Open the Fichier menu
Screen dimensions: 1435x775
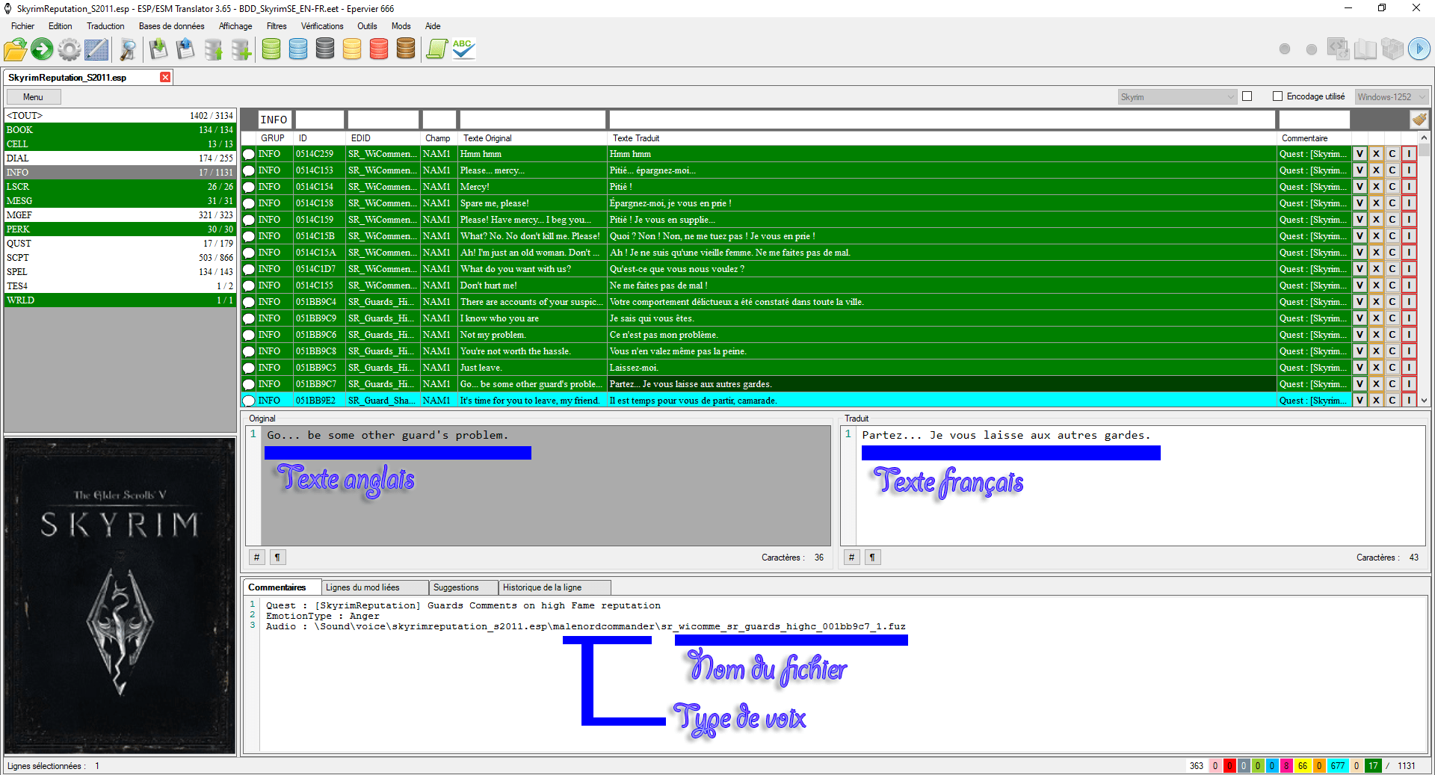coord(22,26)
